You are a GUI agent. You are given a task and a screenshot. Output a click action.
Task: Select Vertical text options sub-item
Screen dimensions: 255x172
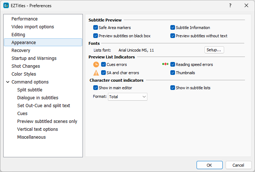tap(37, 129)
